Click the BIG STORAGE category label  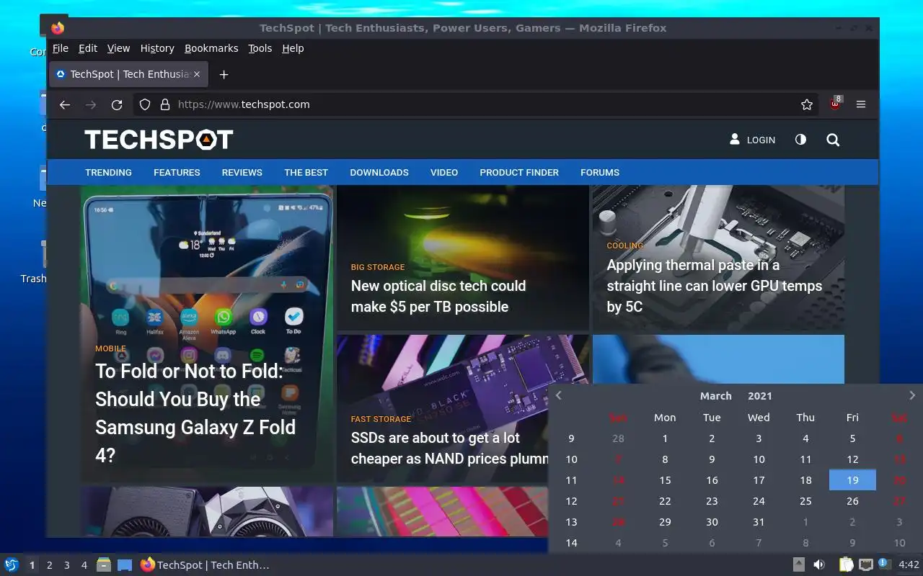378,267
